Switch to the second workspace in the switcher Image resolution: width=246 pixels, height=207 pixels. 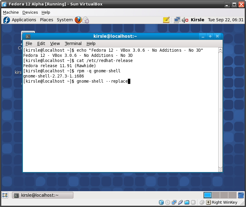(216, 195)
